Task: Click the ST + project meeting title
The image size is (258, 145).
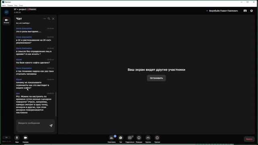Action: (x=20, y=9)
